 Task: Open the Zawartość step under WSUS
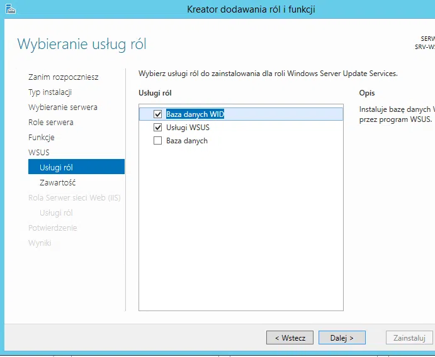pyautogui.click(x=57, y=182)
